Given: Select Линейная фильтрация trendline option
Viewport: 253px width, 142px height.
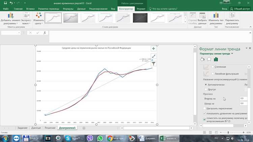Looking at the screenshot, I should (x=213, y=74).
